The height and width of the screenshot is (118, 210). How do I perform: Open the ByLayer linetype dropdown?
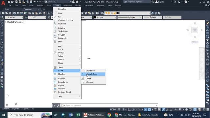pos(130,17)
